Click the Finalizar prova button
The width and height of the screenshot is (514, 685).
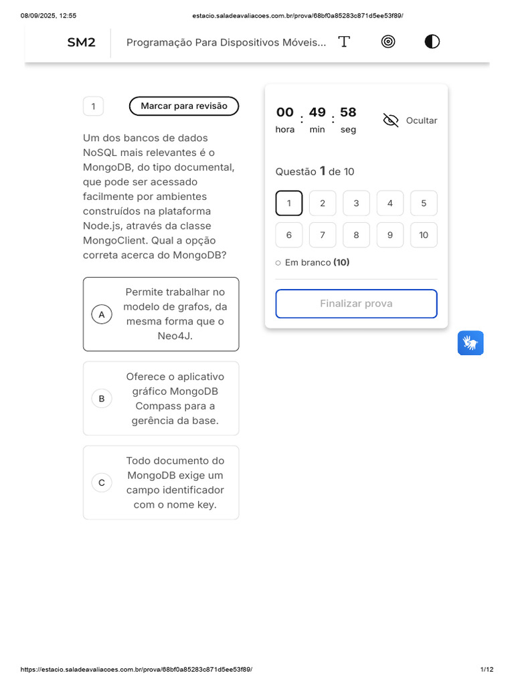(356, 304)
